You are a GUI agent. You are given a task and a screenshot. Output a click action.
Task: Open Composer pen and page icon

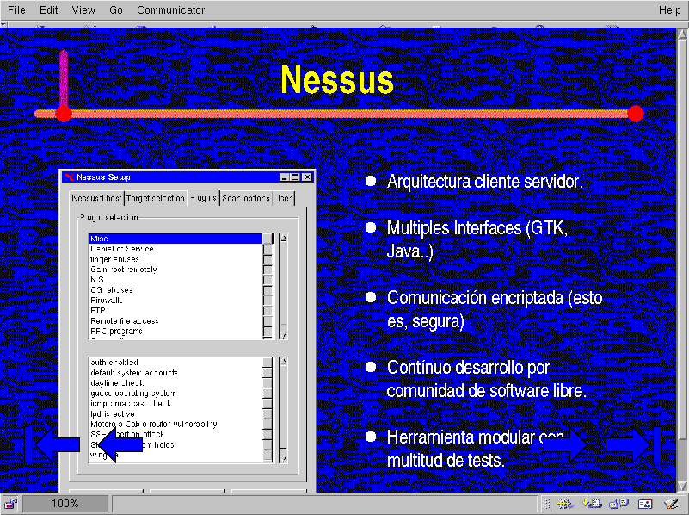pos(672,504)
